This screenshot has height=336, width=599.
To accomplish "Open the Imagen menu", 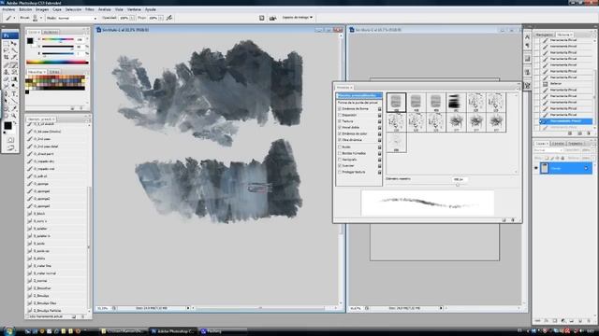I will point(42,9).
